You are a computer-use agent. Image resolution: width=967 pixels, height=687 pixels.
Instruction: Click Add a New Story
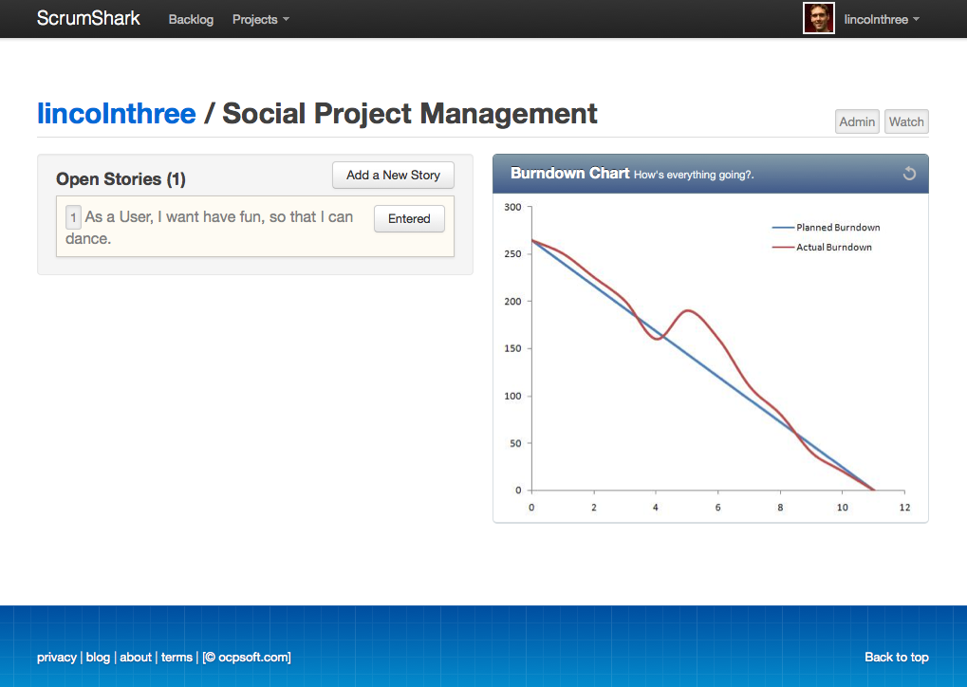[x=393, y=176]
